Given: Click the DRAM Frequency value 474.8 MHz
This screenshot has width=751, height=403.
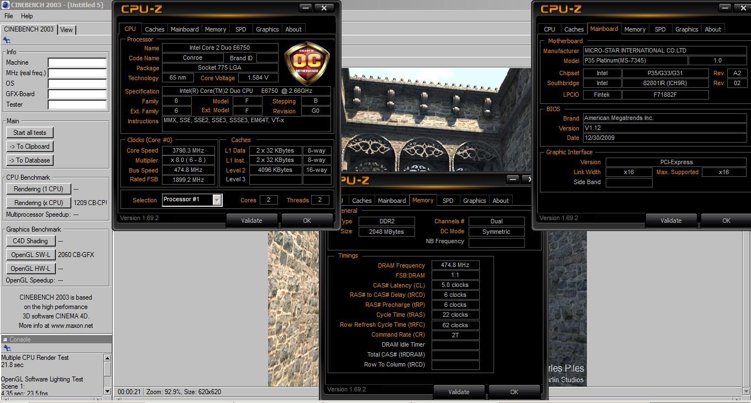Looking at the screenshot, I should click(x=455, y=265).
